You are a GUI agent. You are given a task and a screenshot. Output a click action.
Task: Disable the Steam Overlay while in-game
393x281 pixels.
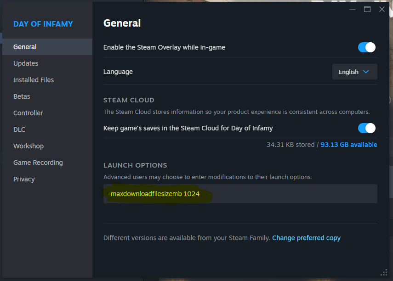pyautogui.click(x=366, y=47)
